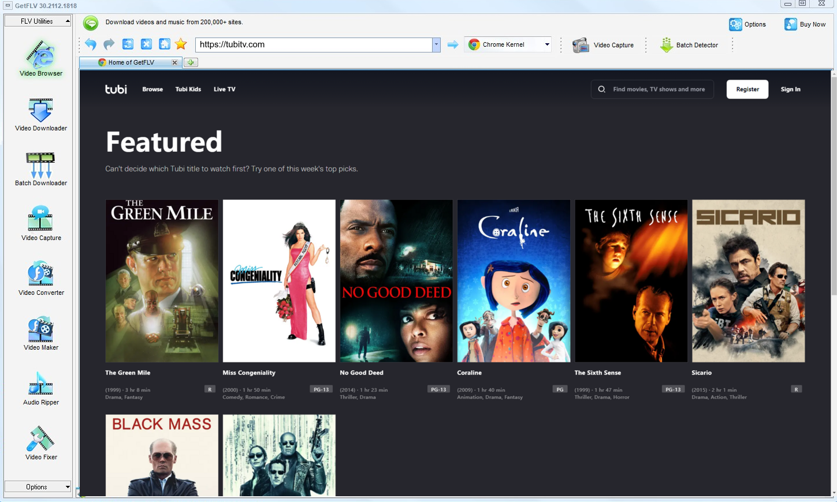Screen dimensions: 837x502
Task: Click The Sixth Sense title link
Action: [597, 373]
